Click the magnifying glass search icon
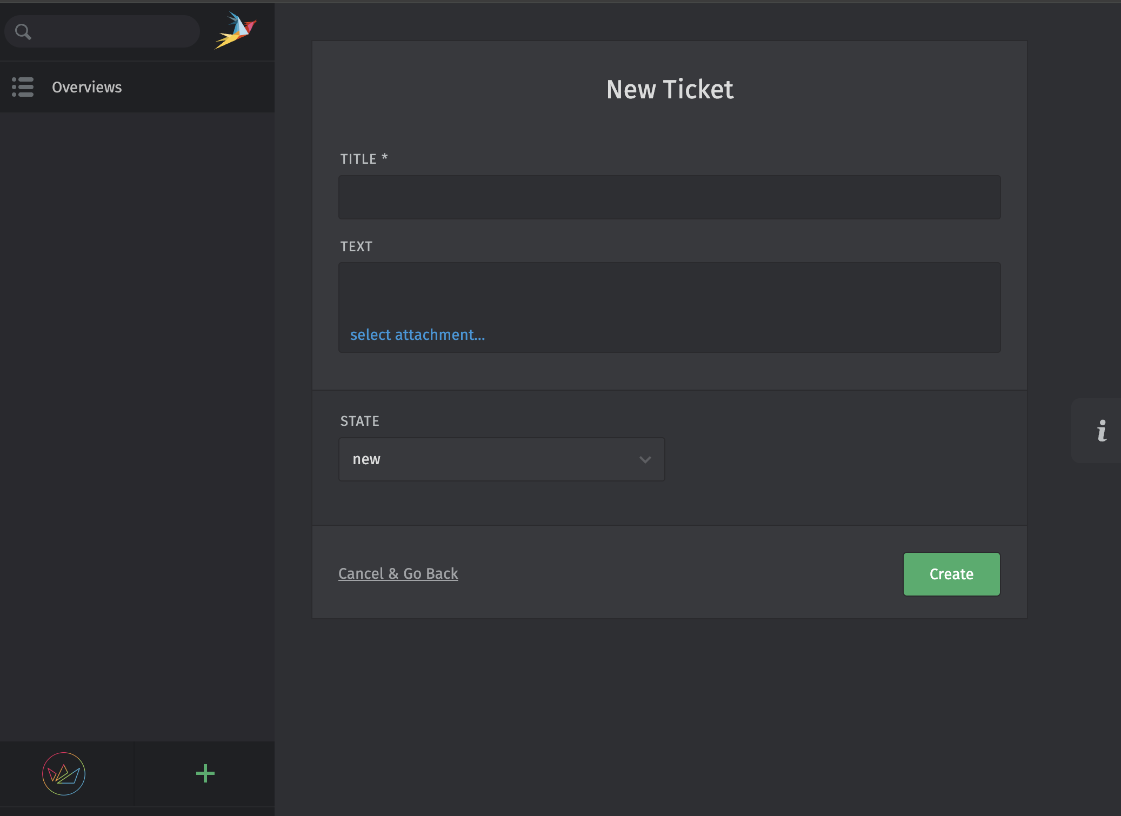 pos(23,32)
